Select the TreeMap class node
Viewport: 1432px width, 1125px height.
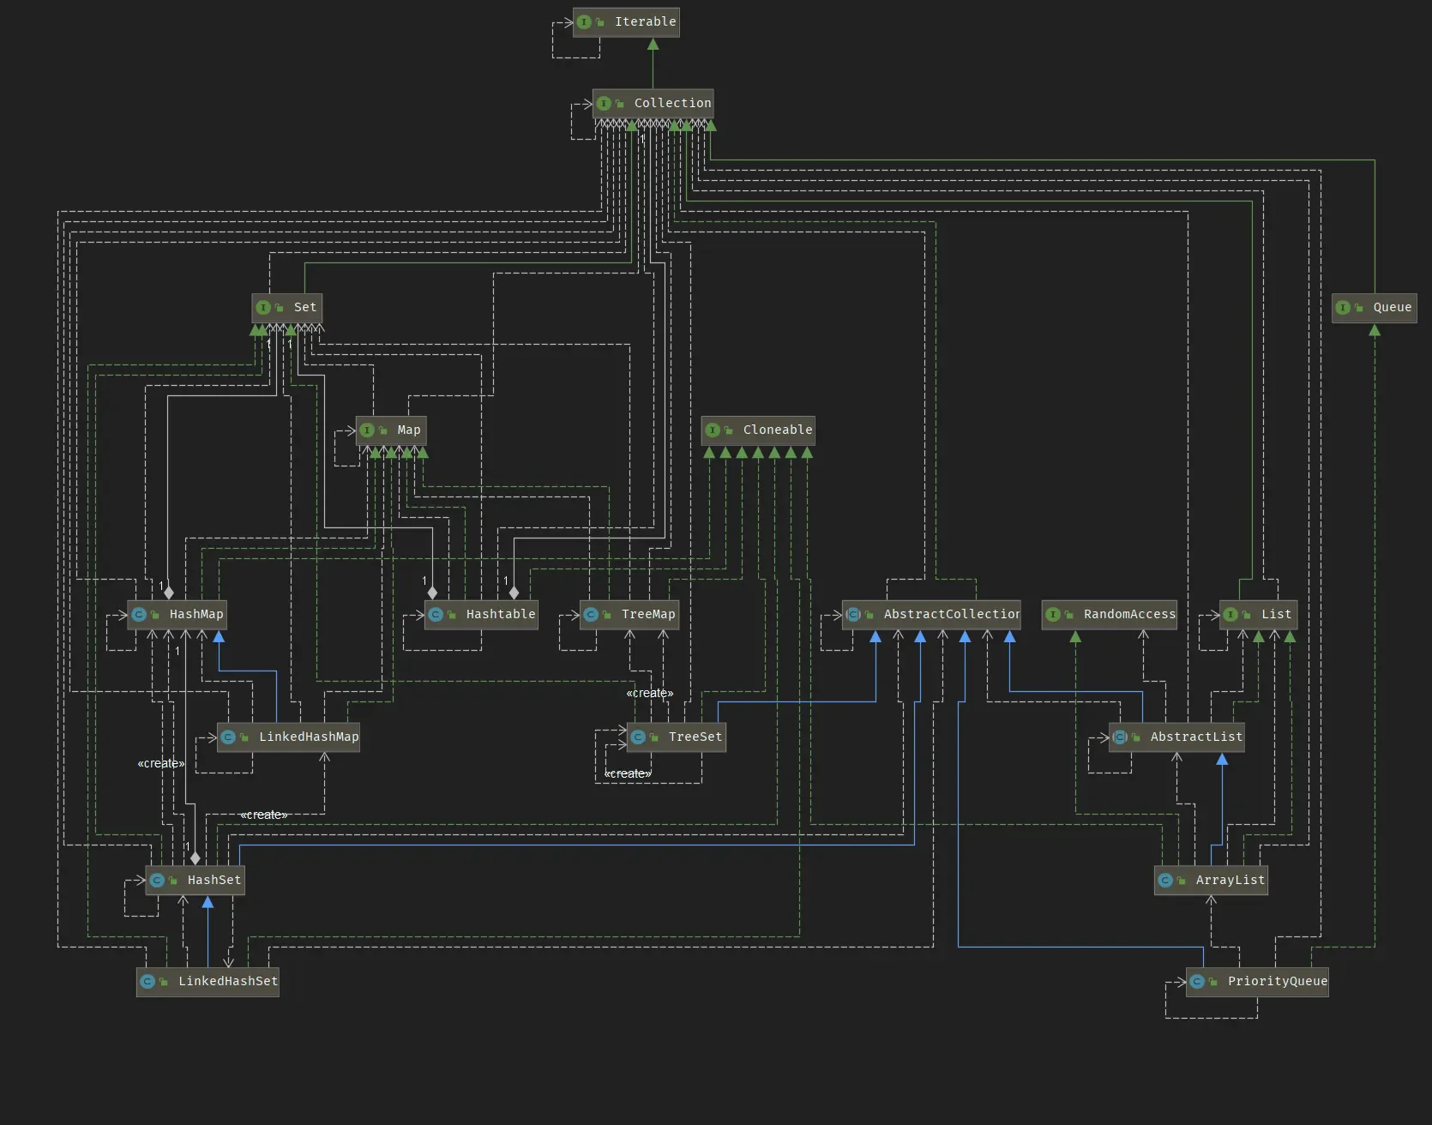629,615
